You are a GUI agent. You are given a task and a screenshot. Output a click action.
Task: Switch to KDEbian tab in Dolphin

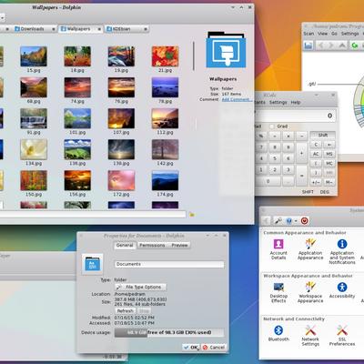(x=126, y=29)
